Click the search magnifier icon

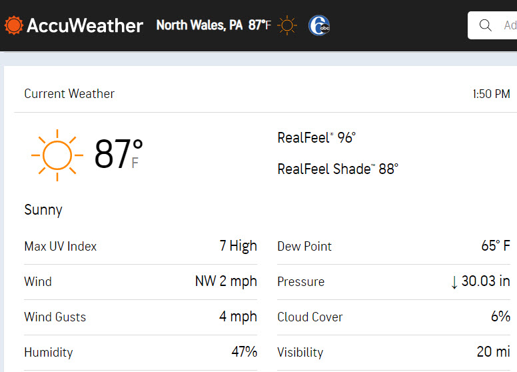coord(485,25)
